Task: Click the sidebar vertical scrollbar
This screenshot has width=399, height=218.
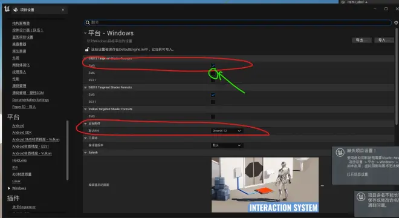Action: pos(68,150)
